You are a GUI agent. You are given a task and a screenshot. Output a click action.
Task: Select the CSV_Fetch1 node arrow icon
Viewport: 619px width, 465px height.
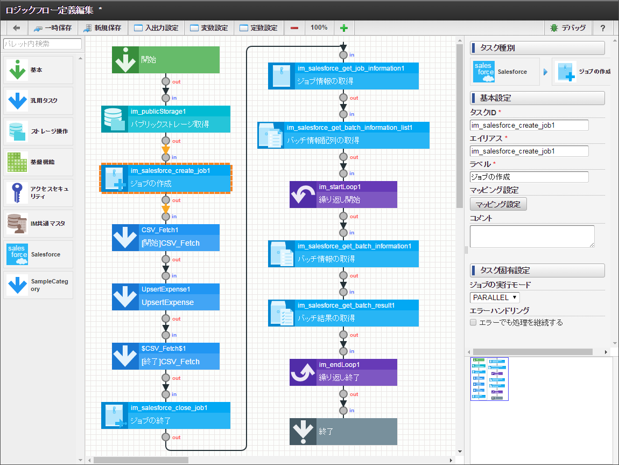pos(125,238)
